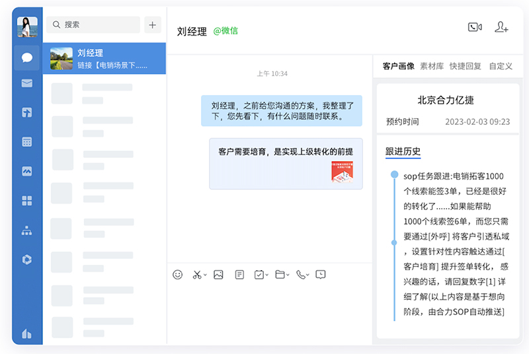The image size is (529, 354).
Task: Open the emoji picker
Action: (177, 274)
